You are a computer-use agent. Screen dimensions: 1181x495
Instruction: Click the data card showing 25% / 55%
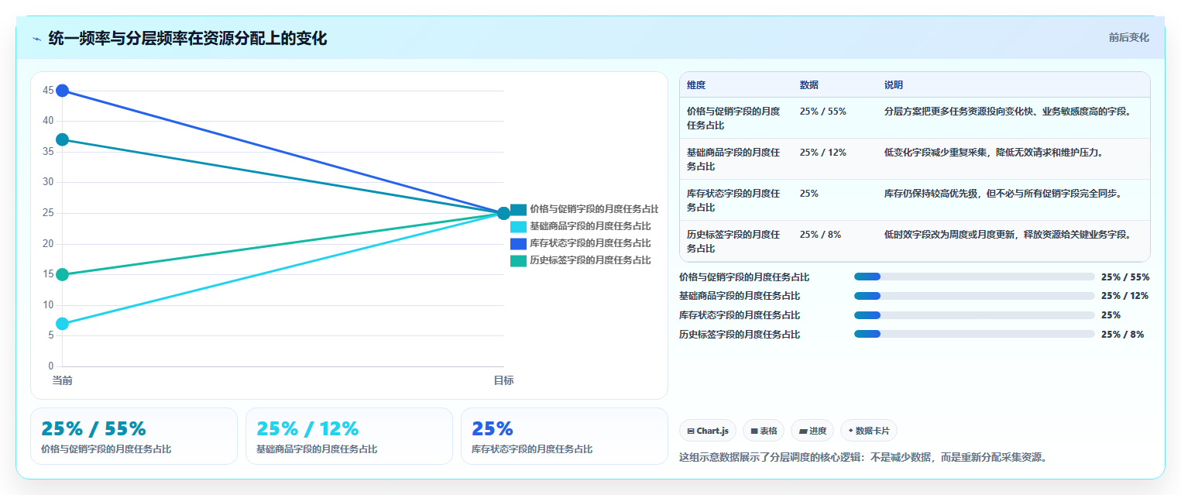coord(134,436)
